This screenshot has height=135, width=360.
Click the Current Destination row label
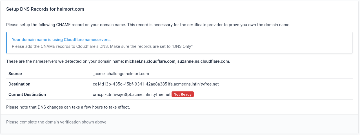[x=27, y=94]
